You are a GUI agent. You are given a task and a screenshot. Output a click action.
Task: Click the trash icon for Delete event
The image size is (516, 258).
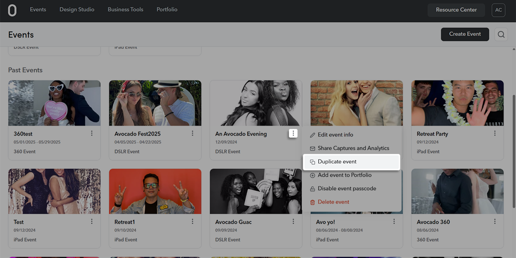[313, 202]
